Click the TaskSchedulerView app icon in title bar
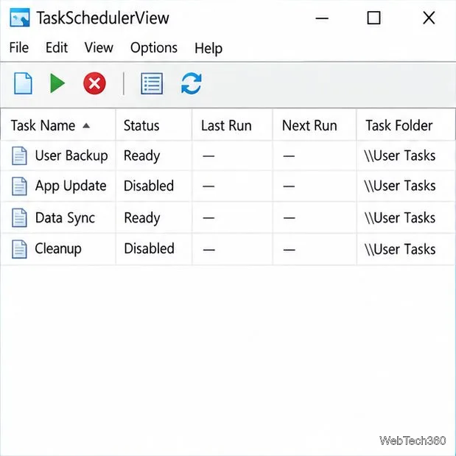The width and height of the screenshot is (456, 456). click(x=19, y=18)
